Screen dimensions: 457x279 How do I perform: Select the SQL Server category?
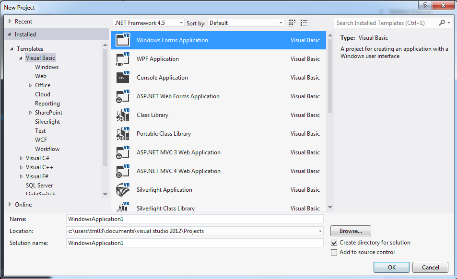tap(39, 185)
